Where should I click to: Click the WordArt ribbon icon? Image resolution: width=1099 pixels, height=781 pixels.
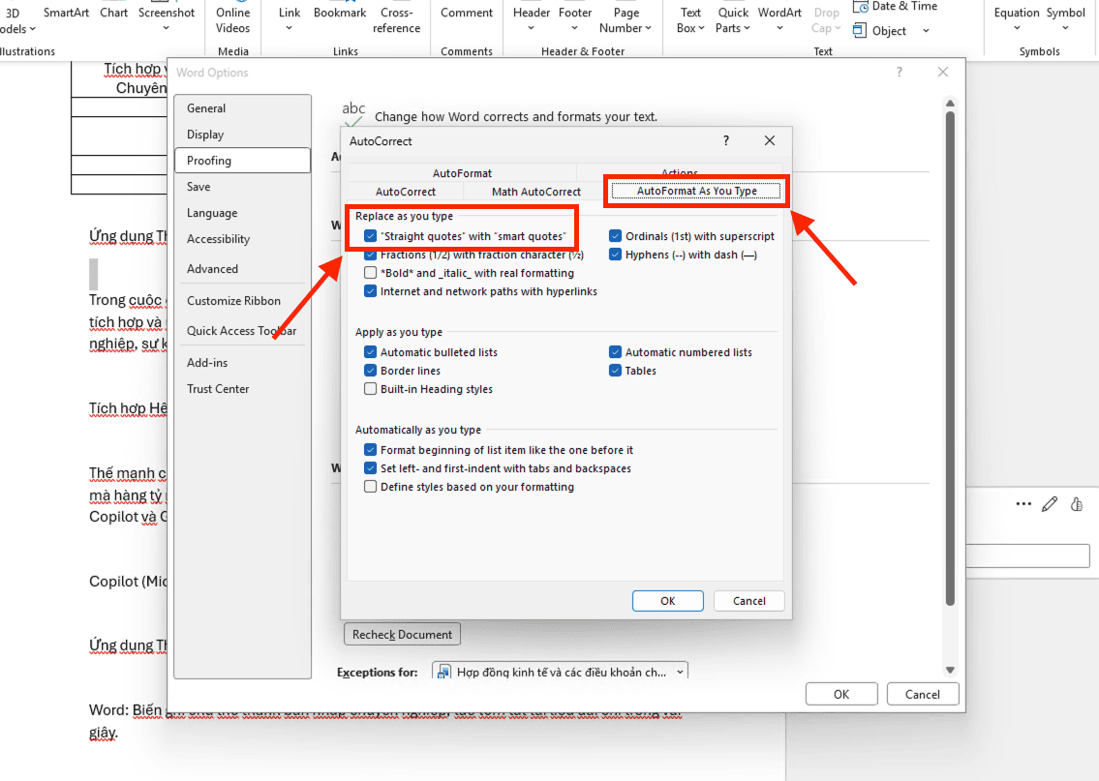point(779,14)
